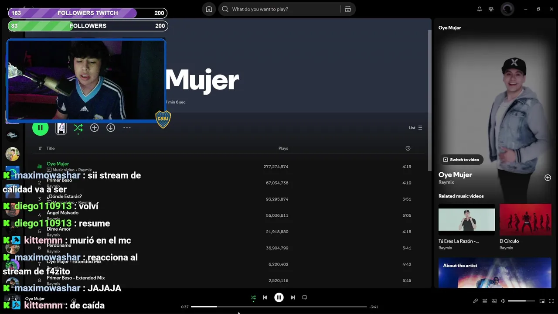Open the Friend Activity icon

tap(491, 9)
